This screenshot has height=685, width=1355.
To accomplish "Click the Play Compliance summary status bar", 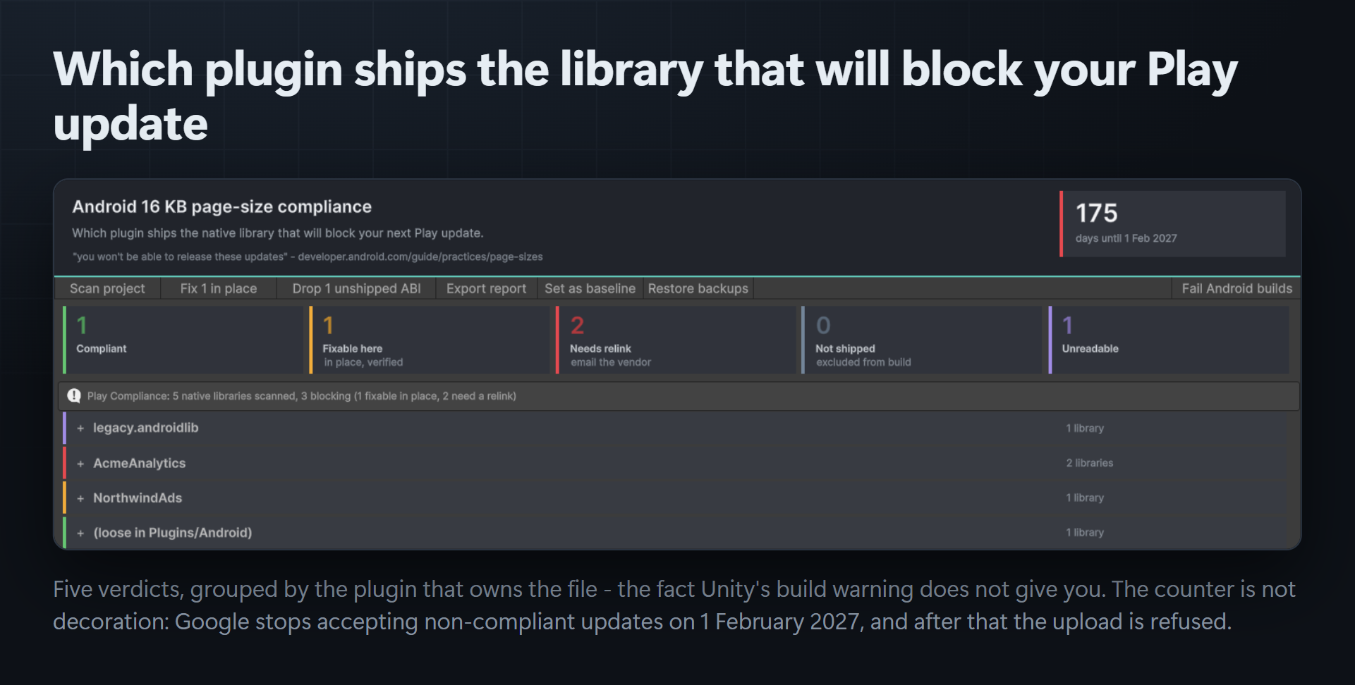I will 678,396.
